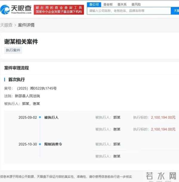Viewport: 179px width, 182px height.
Task: Click the 2025-10-30 timeline dot
Action: click(x=40, y=144)
